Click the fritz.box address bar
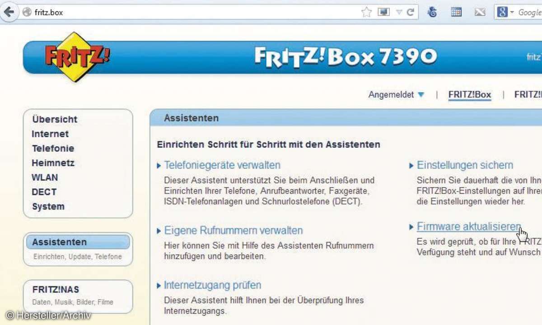The image size is (542, 325). pyautogui.click(x=190, y=12)
